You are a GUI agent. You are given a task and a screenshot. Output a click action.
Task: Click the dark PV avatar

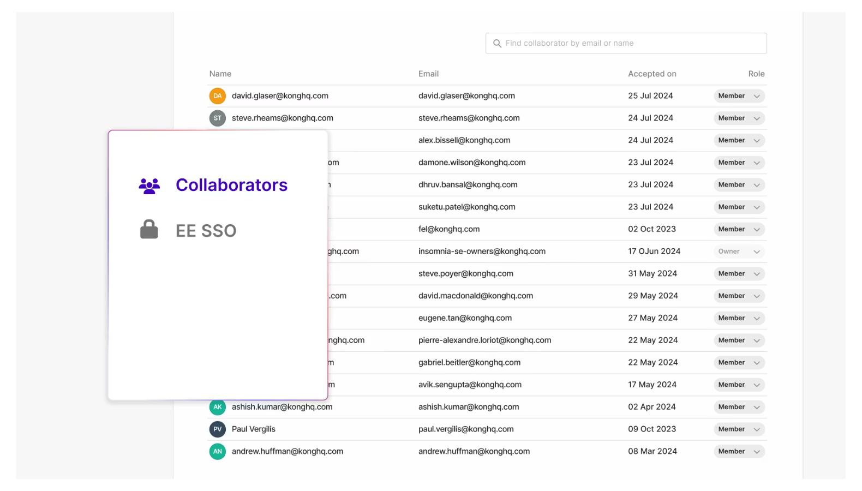(218, 429)
